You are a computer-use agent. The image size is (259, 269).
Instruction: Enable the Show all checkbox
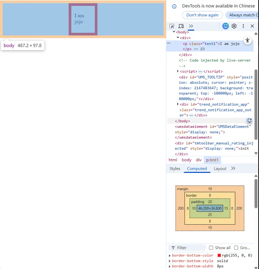click(211, 248)
